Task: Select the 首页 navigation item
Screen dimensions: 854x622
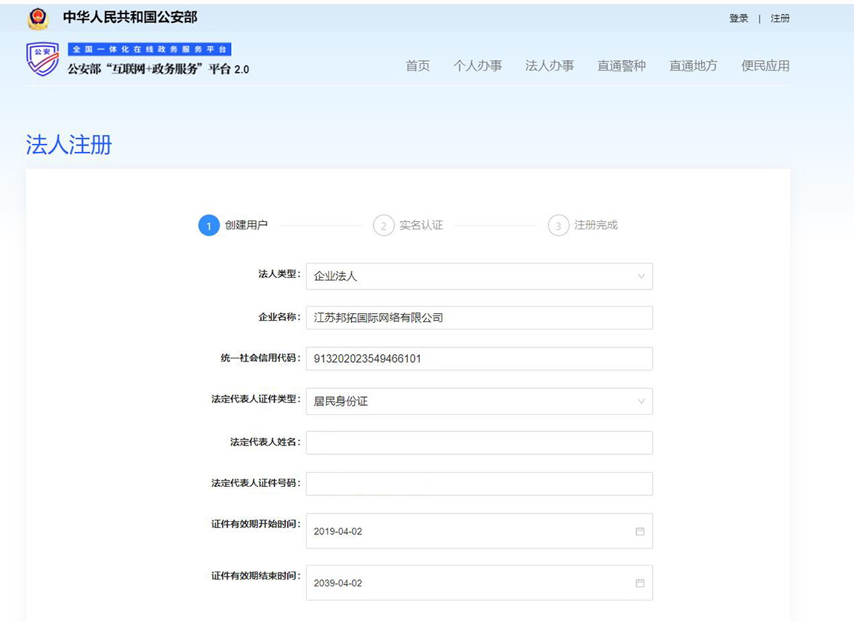Action: (417, 65)
